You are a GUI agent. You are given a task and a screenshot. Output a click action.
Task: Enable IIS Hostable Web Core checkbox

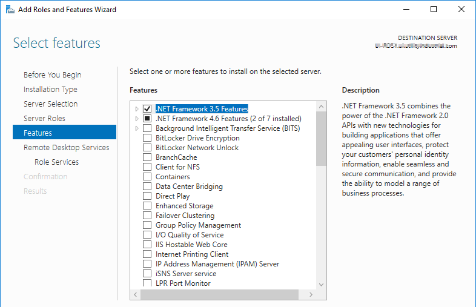click(x=147, y=245)
